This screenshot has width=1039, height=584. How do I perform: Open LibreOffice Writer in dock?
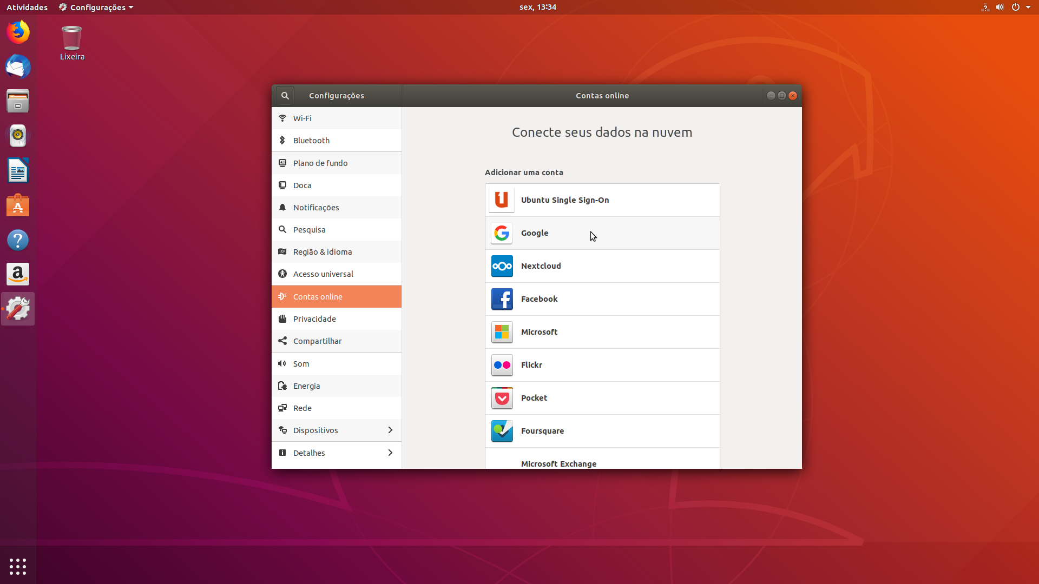click(x=18, y=170)
